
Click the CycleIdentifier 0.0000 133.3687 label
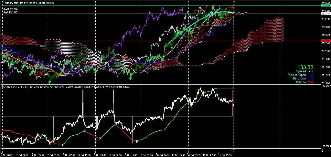click(x=67, y=87)
